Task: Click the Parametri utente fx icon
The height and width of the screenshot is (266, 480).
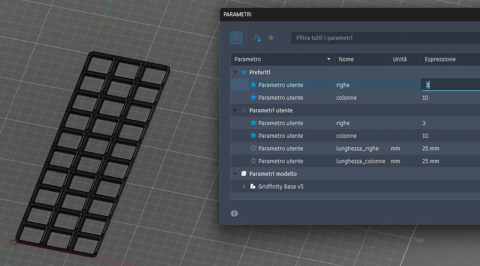Action: [x=244, y=110]
